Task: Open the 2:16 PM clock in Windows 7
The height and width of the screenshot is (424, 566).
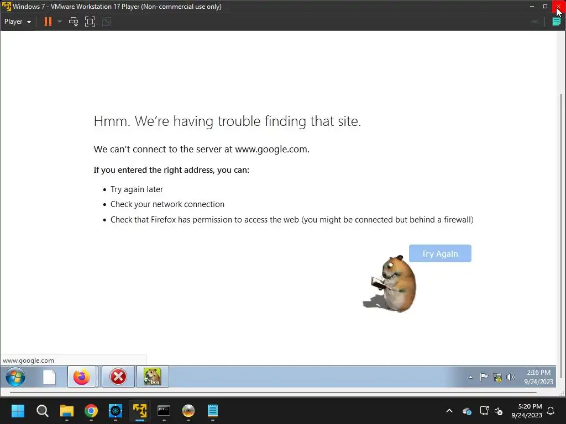Action: pos(538,377)
